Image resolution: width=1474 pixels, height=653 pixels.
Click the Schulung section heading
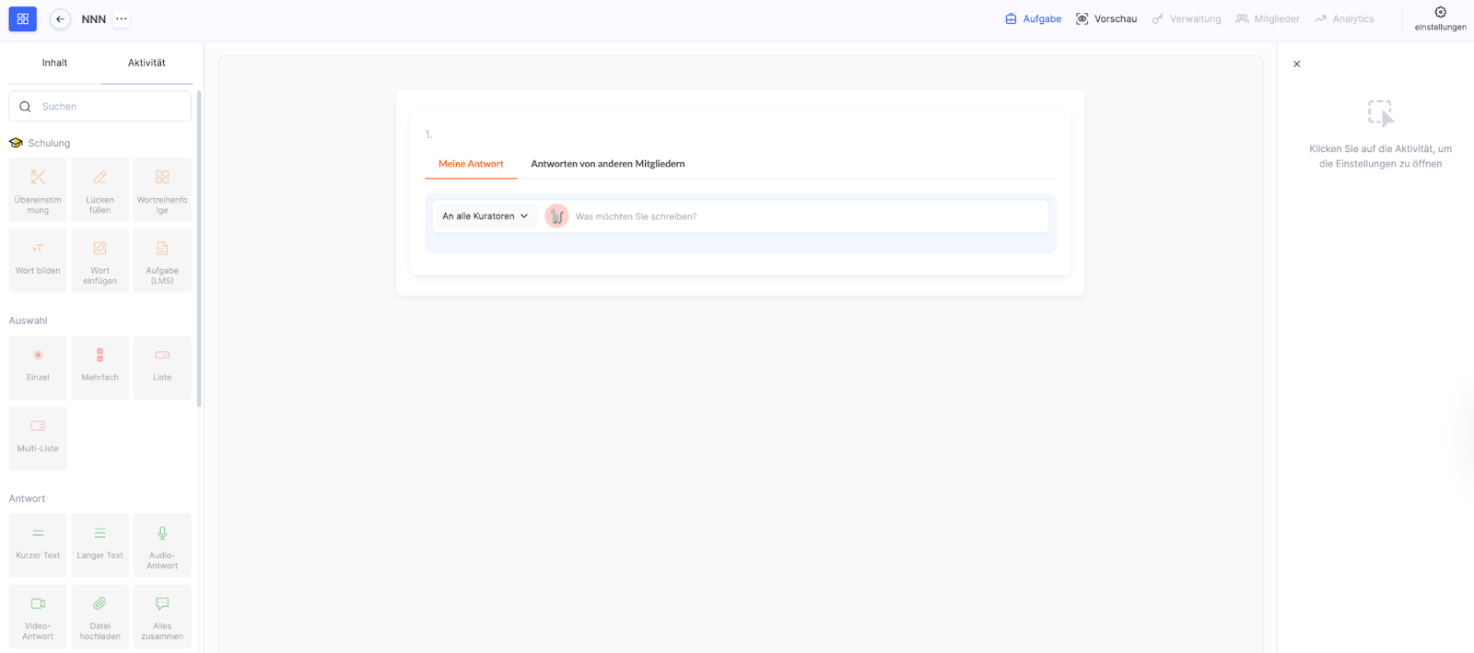click(x=49, y=144)
